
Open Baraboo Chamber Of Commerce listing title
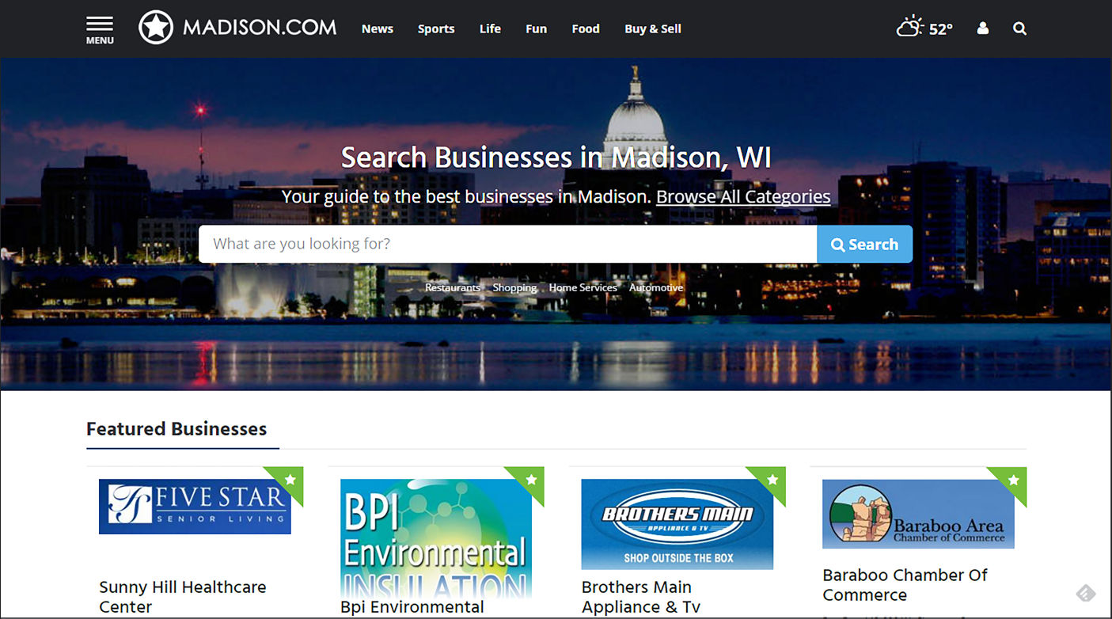pos(905,585)
